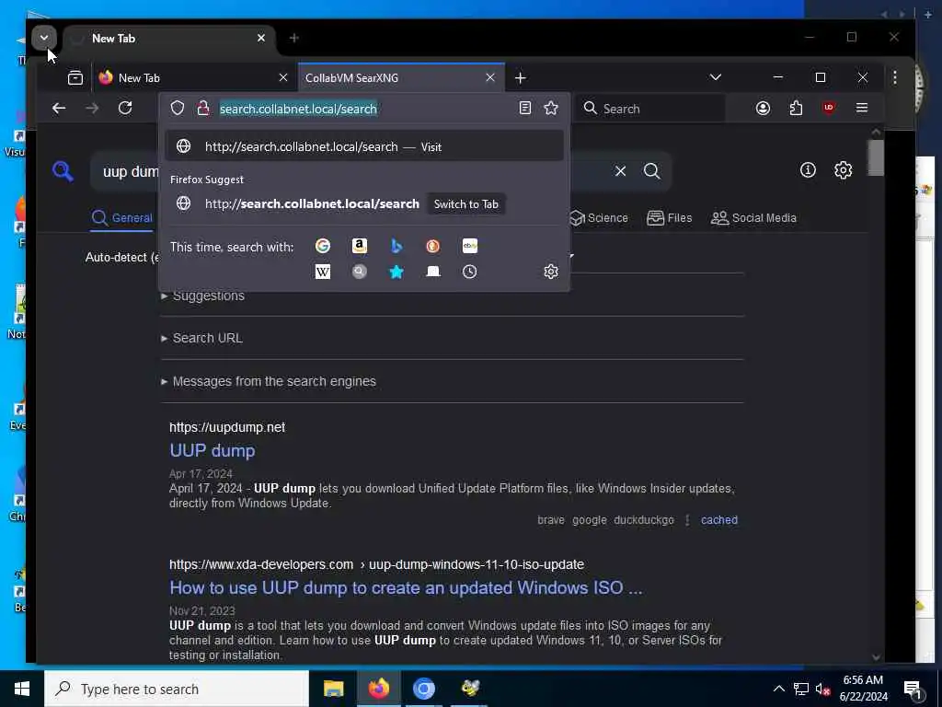The width and height of the screenshot is (942, 707).
Task: Expand the Suggestions section
Action: [203, 296]
